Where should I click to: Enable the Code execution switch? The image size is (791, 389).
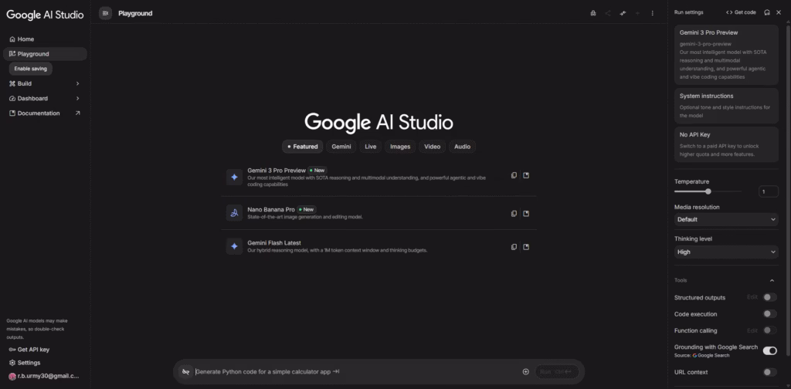[x=770, y=314]
